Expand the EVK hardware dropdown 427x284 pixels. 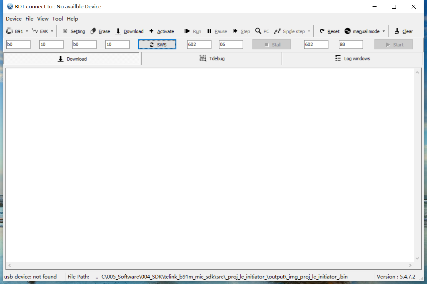52,31
